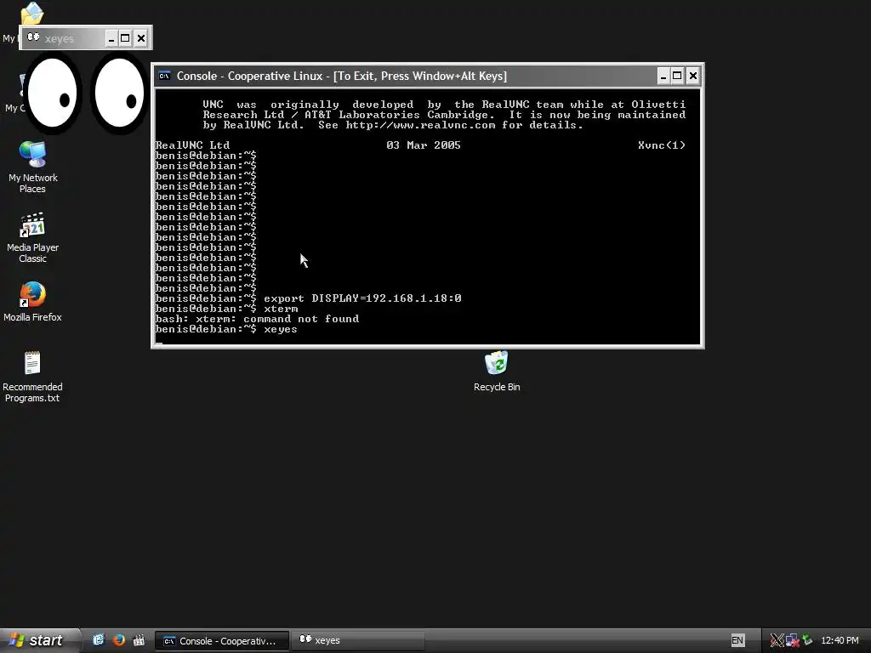Launch Media Player Classic from quick launch
Image resolution: width=871 pixels, height=653 pixels.
point(139,639)
